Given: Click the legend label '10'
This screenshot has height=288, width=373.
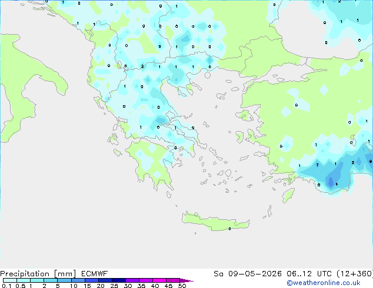Looking at the screenshot, I should [74, 286].
